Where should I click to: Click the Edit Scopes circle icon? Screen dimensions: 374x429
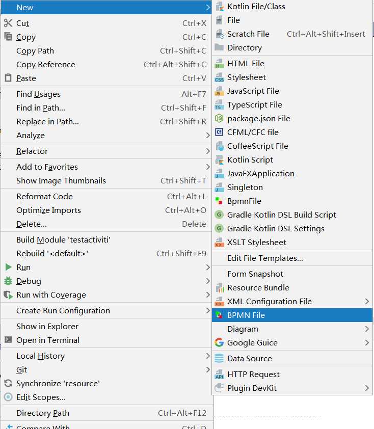coord(8,397)
